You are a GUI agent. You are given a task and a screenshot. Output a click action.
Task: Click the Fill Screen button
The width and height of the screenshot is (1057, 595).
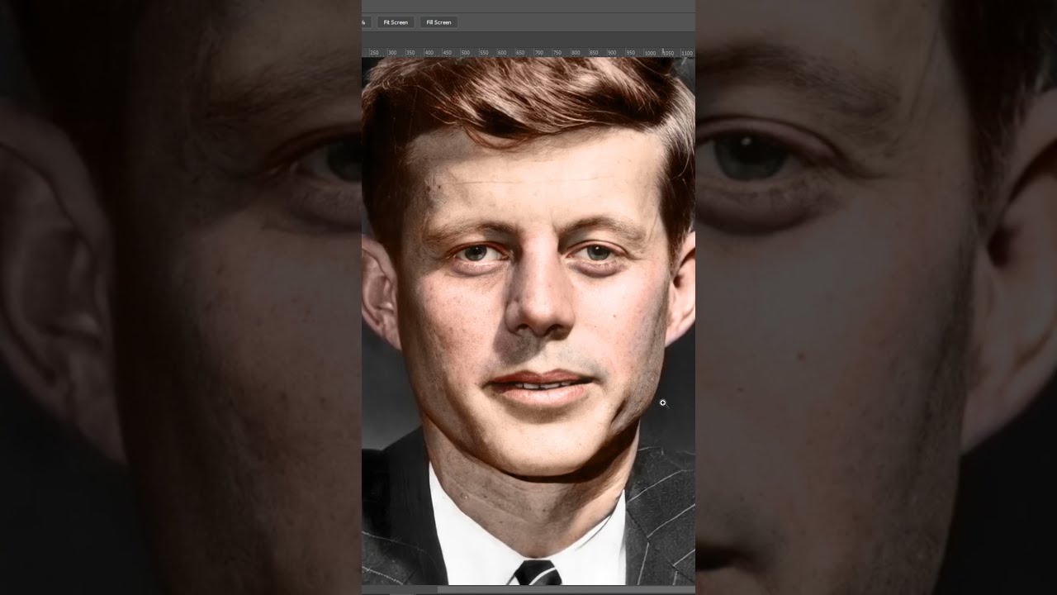pos(438,22)
